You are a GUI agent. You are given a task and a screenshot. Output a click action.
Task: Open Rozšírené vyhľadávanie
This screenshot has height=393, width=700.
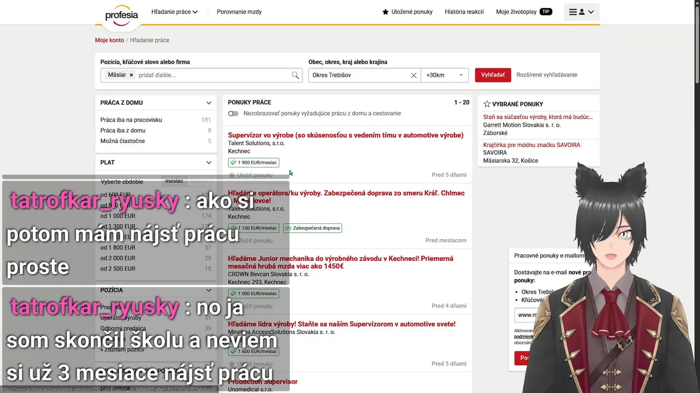pos(547,75)
